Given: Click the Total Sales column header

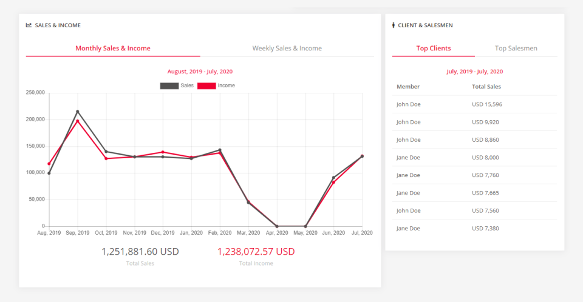Looking at the screenshot, I should pos(486,87).
